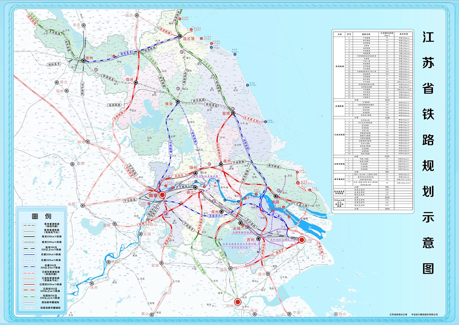Click the red 已规划200km/h铁路 legend swatch
The image size is (459, 325).
[x=29, y=285]
